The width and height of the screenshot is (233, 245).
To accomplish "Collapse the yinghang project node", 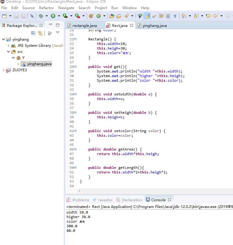I will click(3, 39).
